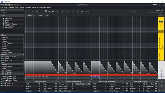Click the redo icon
The width and height of the screenshot is (165, 93).
coord(33,11)
